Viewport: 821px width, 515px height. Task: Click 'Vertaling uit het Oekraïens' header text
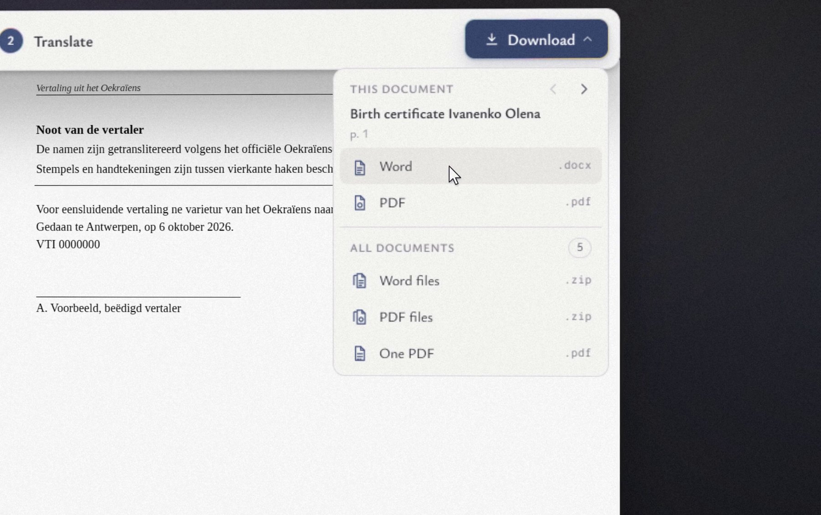coord(88,88)
